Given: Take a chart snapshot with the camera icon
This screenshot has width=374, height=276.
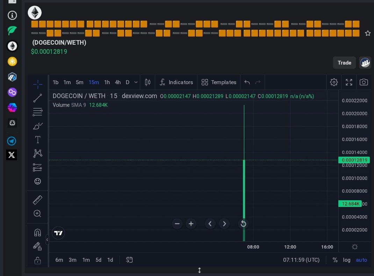Looking at the screenshot, I should (364, 82).
